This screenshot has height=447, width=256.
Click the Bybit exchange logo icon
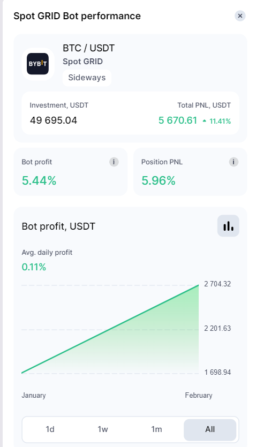pos(37,64)
